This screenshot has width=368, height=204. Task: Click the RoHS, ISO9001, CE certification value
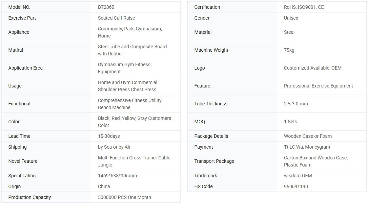[304, 7]
